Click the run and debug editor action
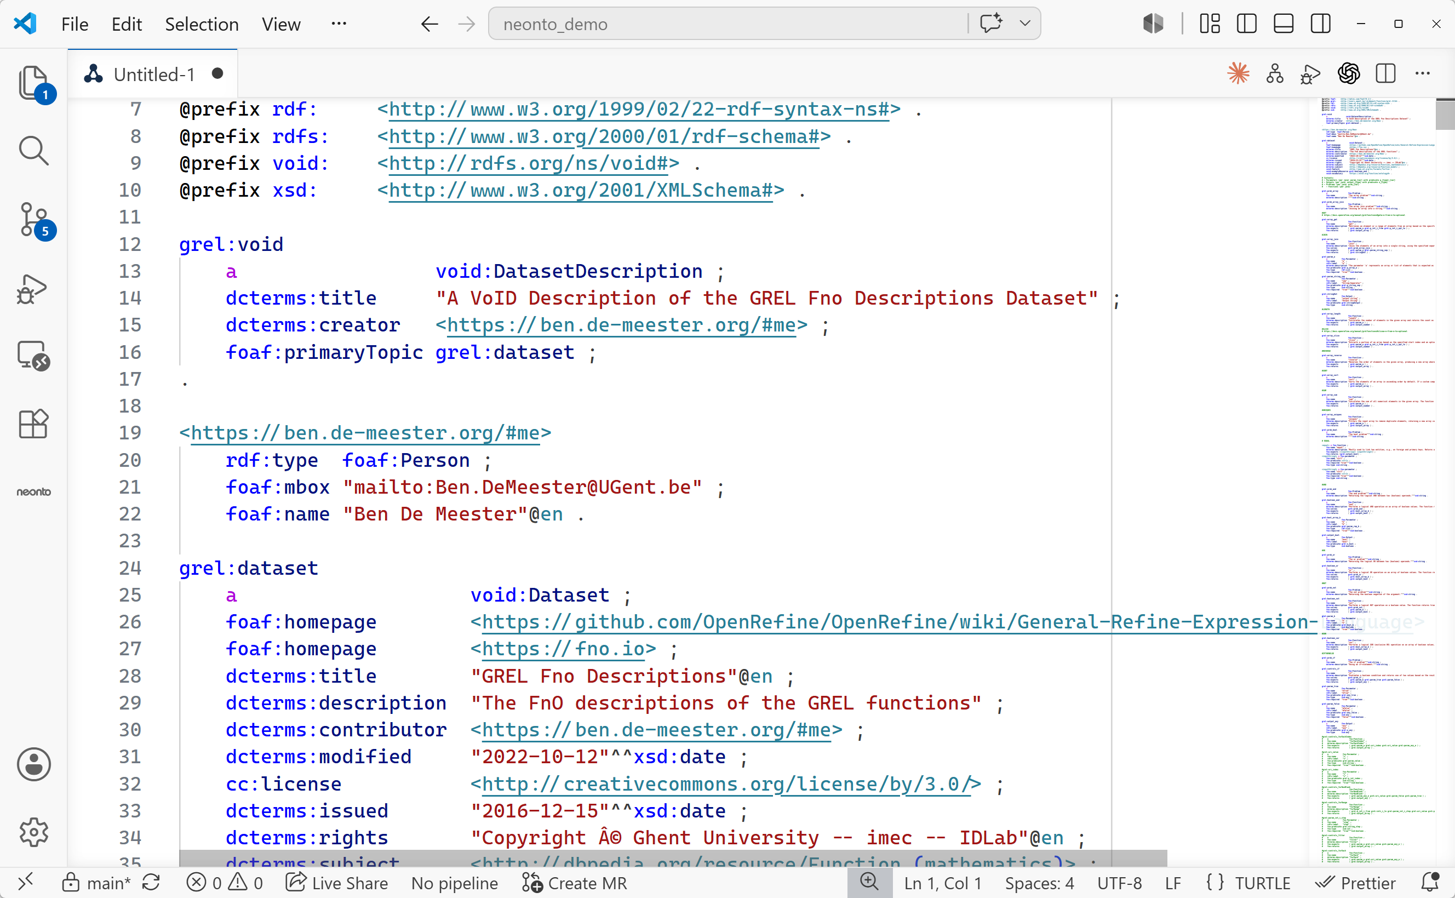The image size is (1455, 898). click(x=1311, y=73)
